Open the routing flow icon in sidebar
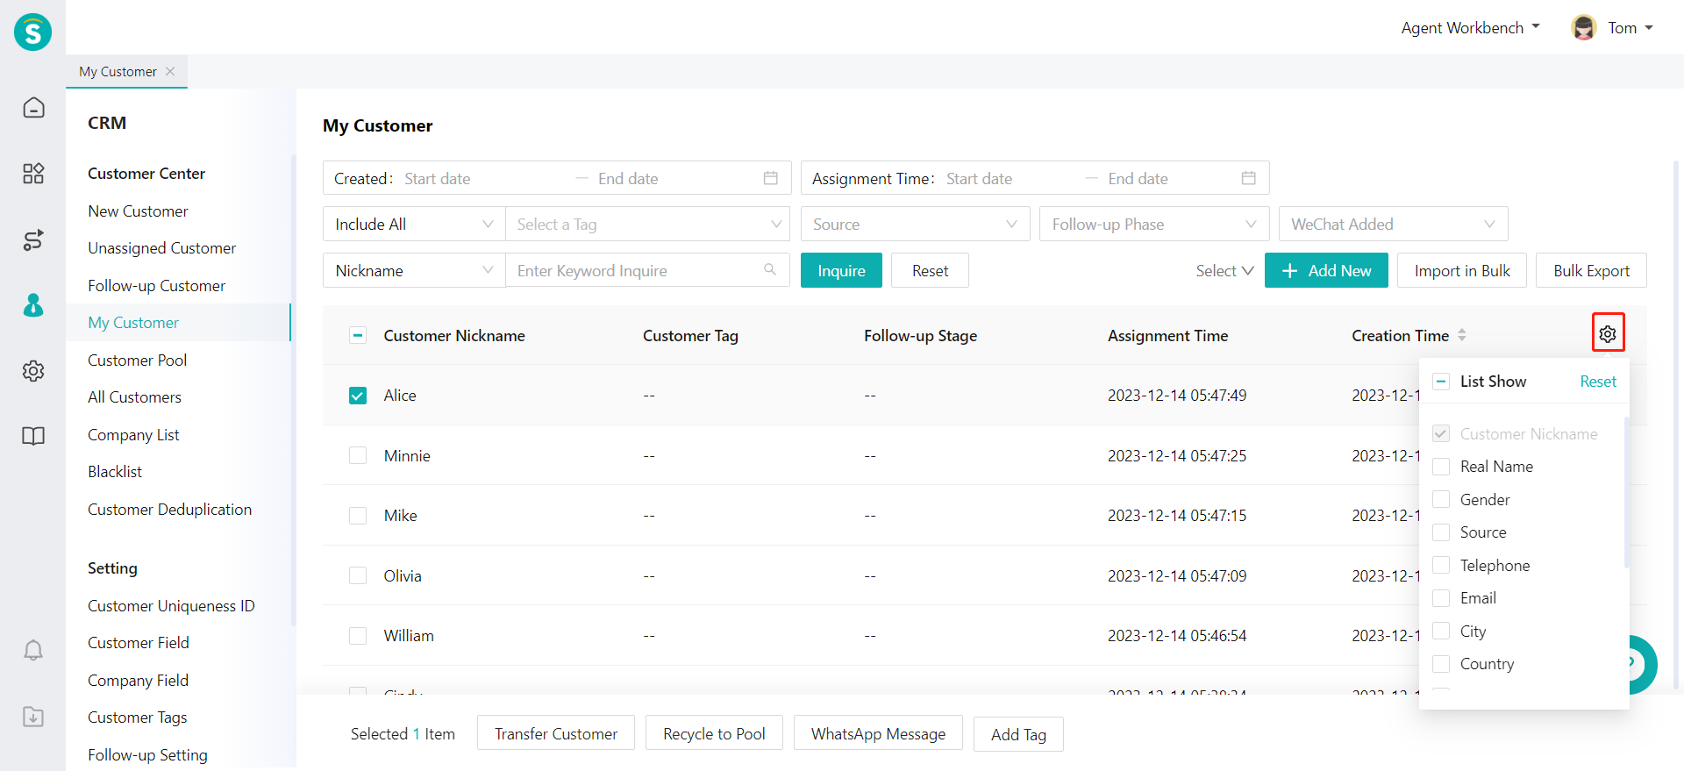The height and width of the screenshot is (771, 1684). 33,239
